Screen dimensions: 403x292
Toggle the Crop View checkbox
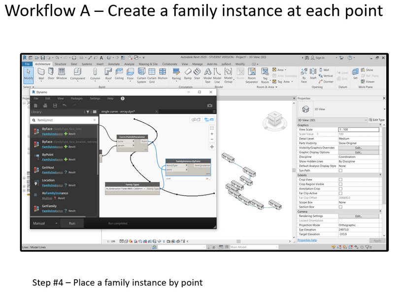tap(340, 180)
